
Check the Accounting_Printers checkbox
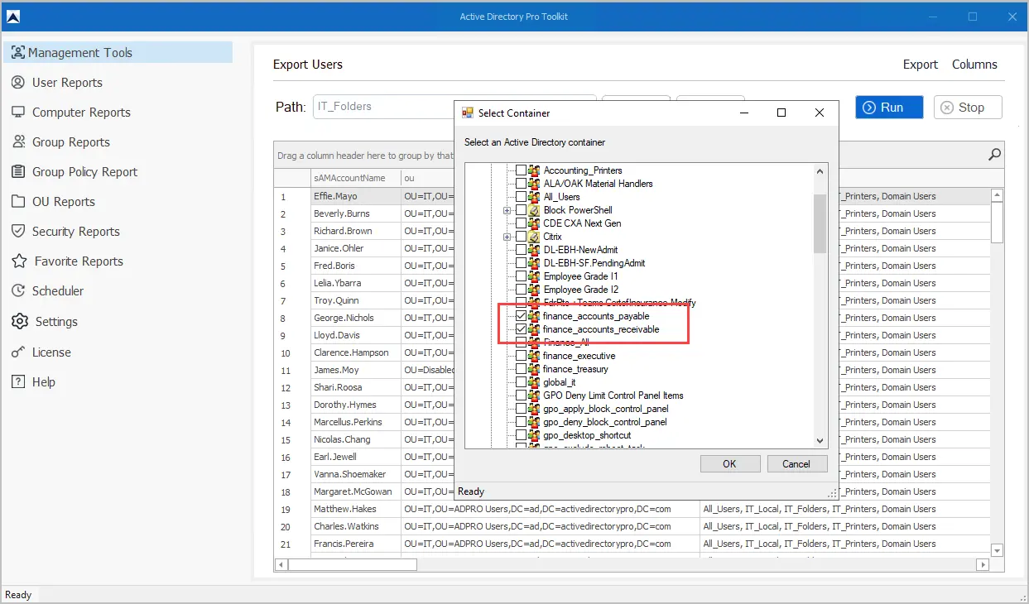521,170
